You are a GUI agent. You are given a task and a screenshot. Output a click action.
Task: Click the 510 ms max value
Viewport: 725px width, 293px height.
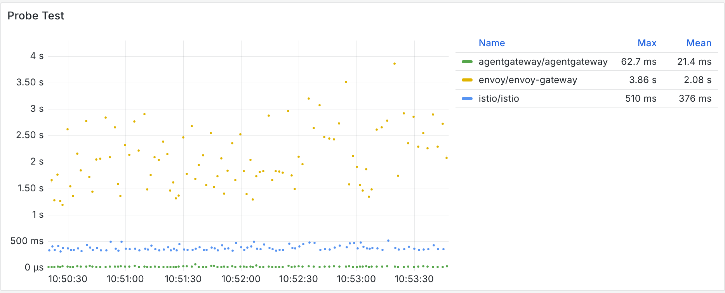[641, 99]
